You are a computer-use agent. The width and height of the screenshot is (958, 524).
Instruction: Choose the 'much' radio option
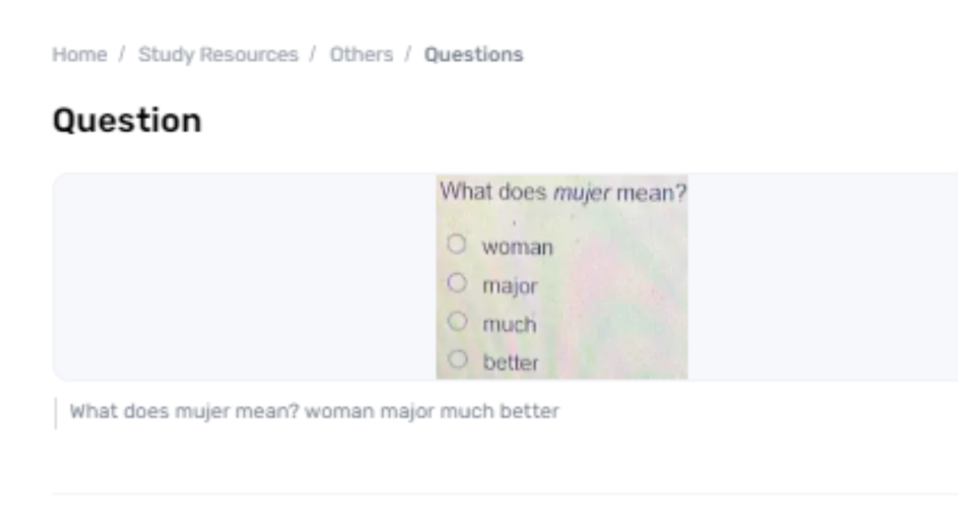457,322
